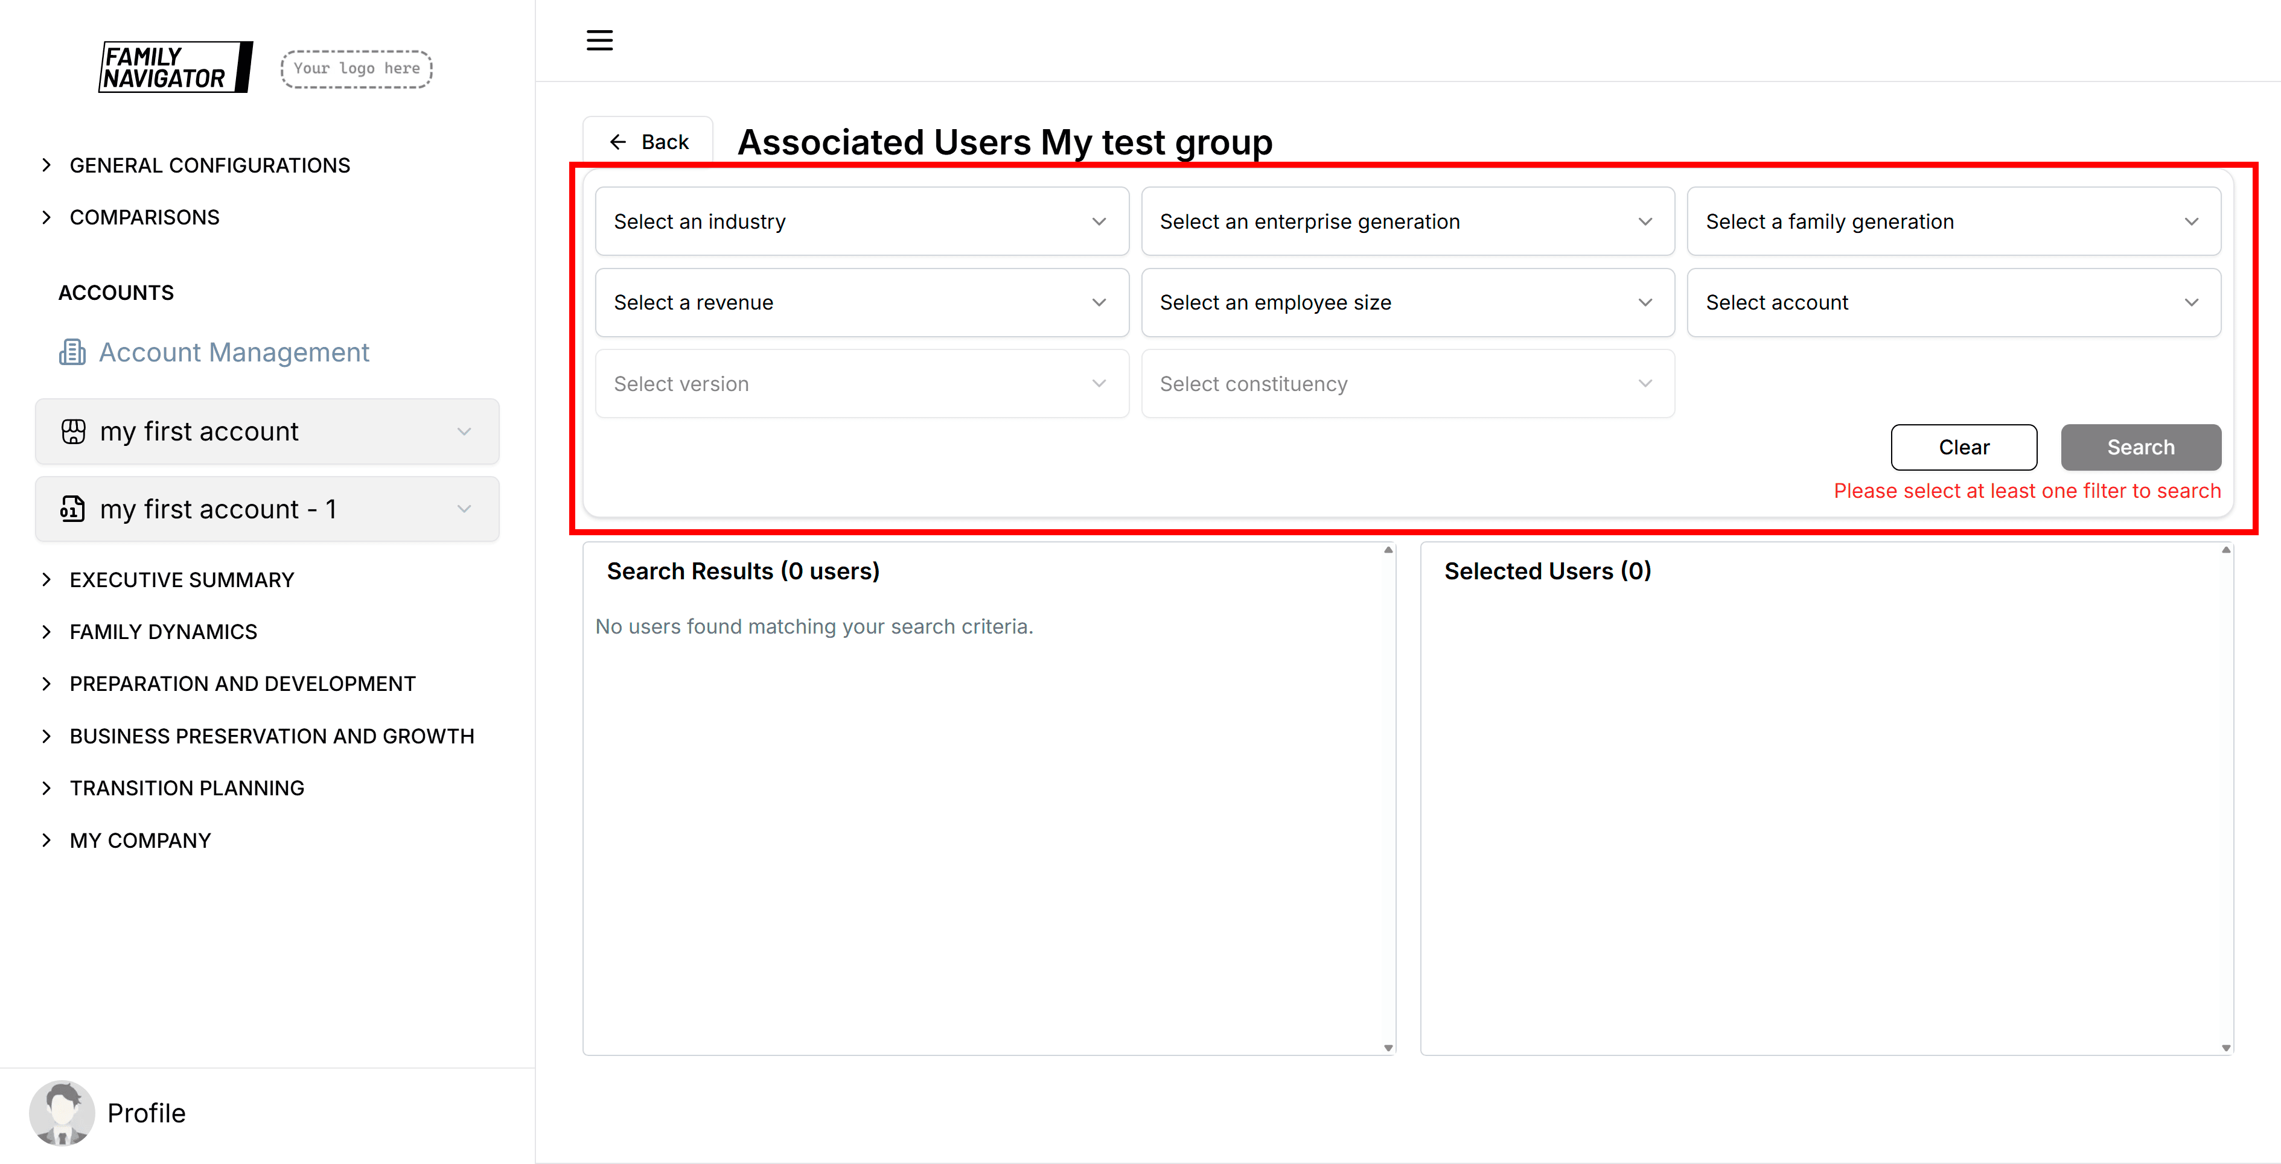
Task: Click Clear to reset all filters
Action: [1963, 447]
